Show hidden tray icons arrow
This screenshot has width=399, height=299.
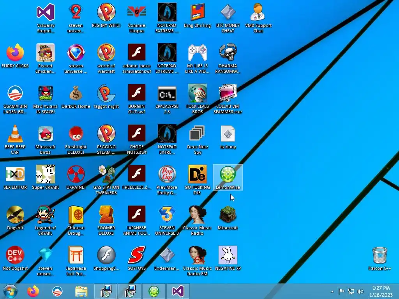point(332,292)
